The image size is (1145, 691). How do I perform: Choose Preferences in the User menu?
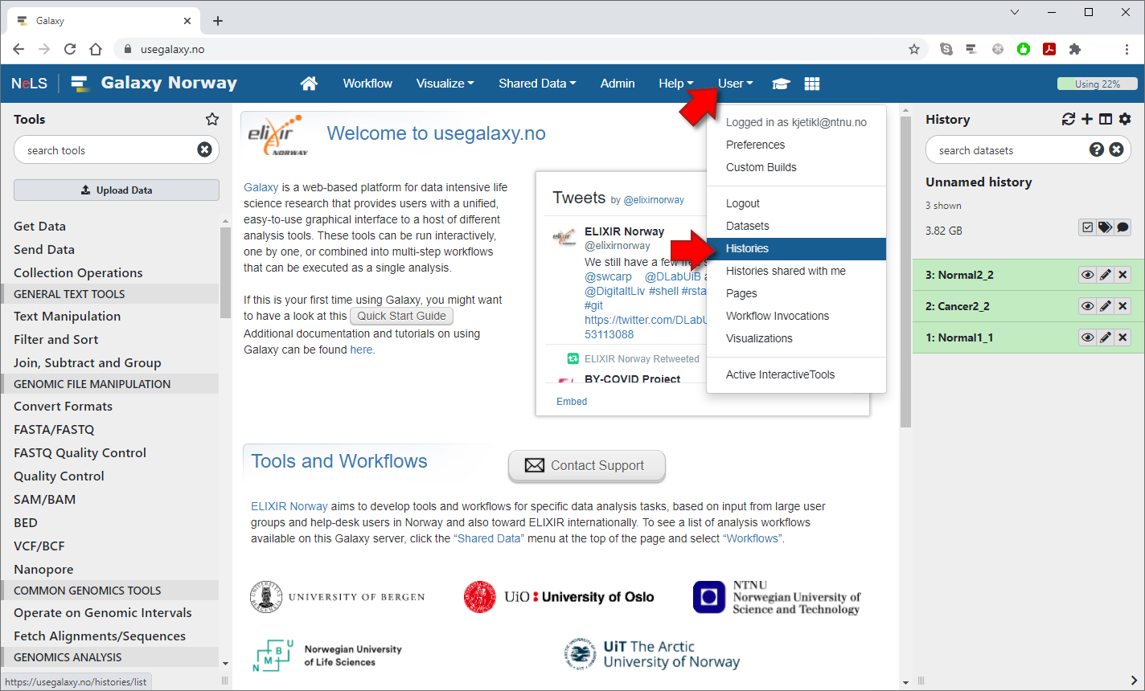(755, 145)
